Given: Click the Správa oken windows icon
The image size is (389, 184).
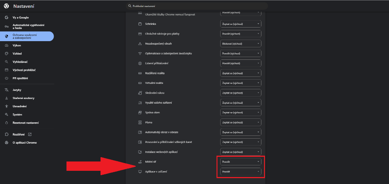Looking at the screenshot, I should point(140,113).
